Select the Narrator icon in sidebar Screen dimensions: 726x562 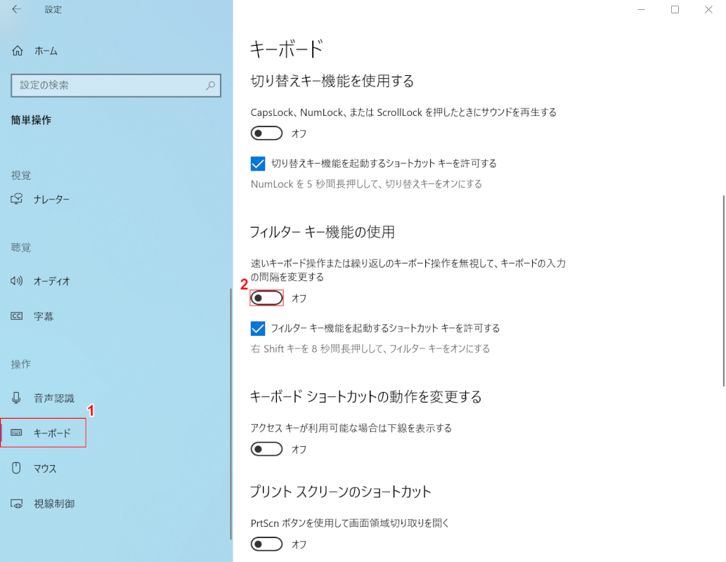pyautogui.click(x=18, y=199)
